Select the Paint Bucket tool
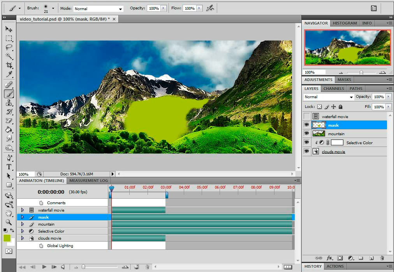This screenshot has width=394, height=272. coord(9,130)
